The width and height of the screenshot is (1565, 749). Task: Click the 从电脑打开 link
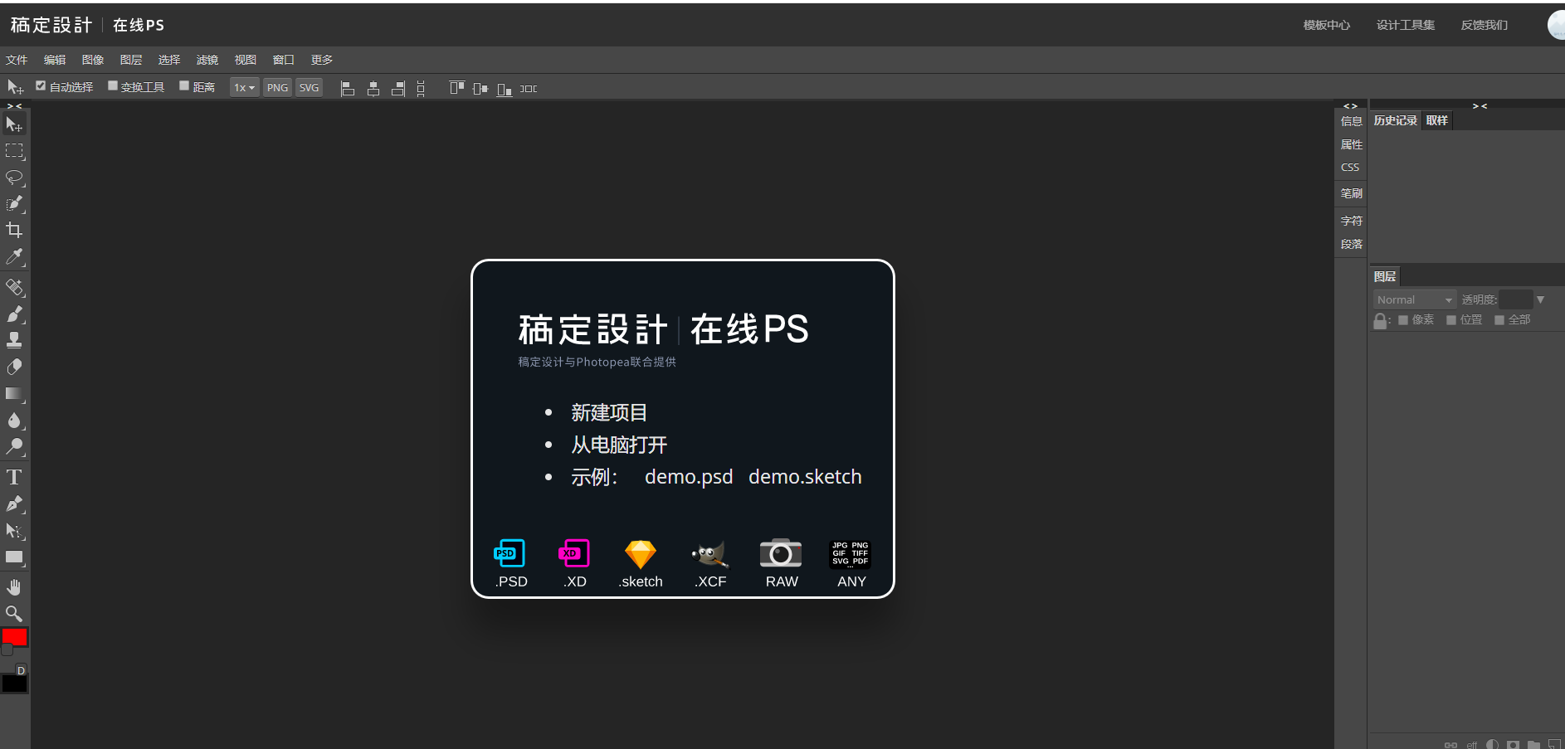(x=619, y=445)
